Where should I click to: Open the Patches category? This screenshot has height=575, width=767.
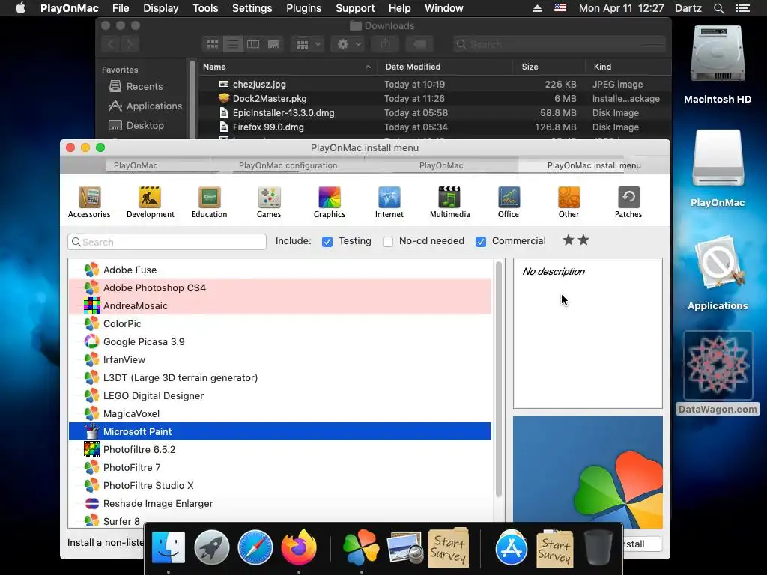coord(628,202)
